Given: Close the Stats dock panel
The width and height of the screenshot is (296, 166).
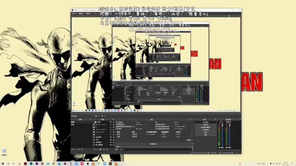Looking at the screenshot, I should tap(192, 120).
